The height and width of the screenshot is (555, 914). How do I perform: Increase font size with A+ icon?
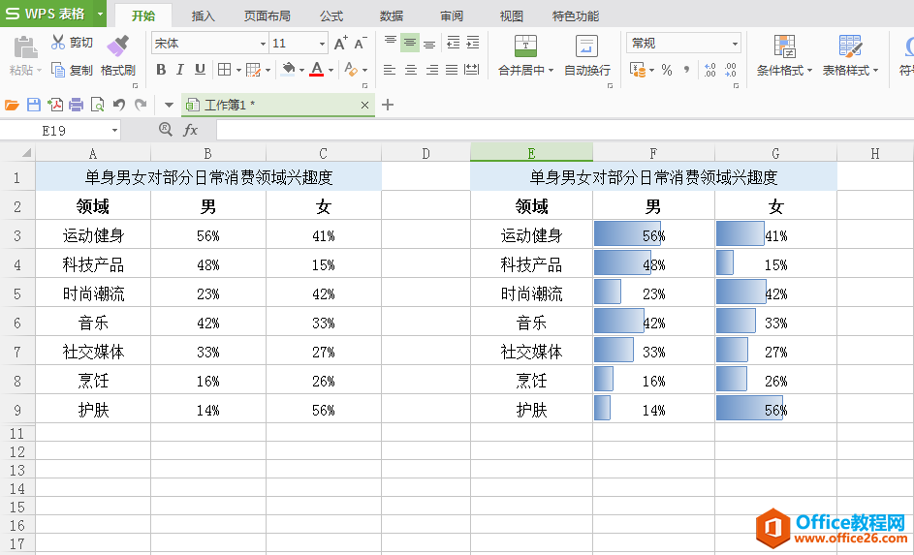pos(340,43)
